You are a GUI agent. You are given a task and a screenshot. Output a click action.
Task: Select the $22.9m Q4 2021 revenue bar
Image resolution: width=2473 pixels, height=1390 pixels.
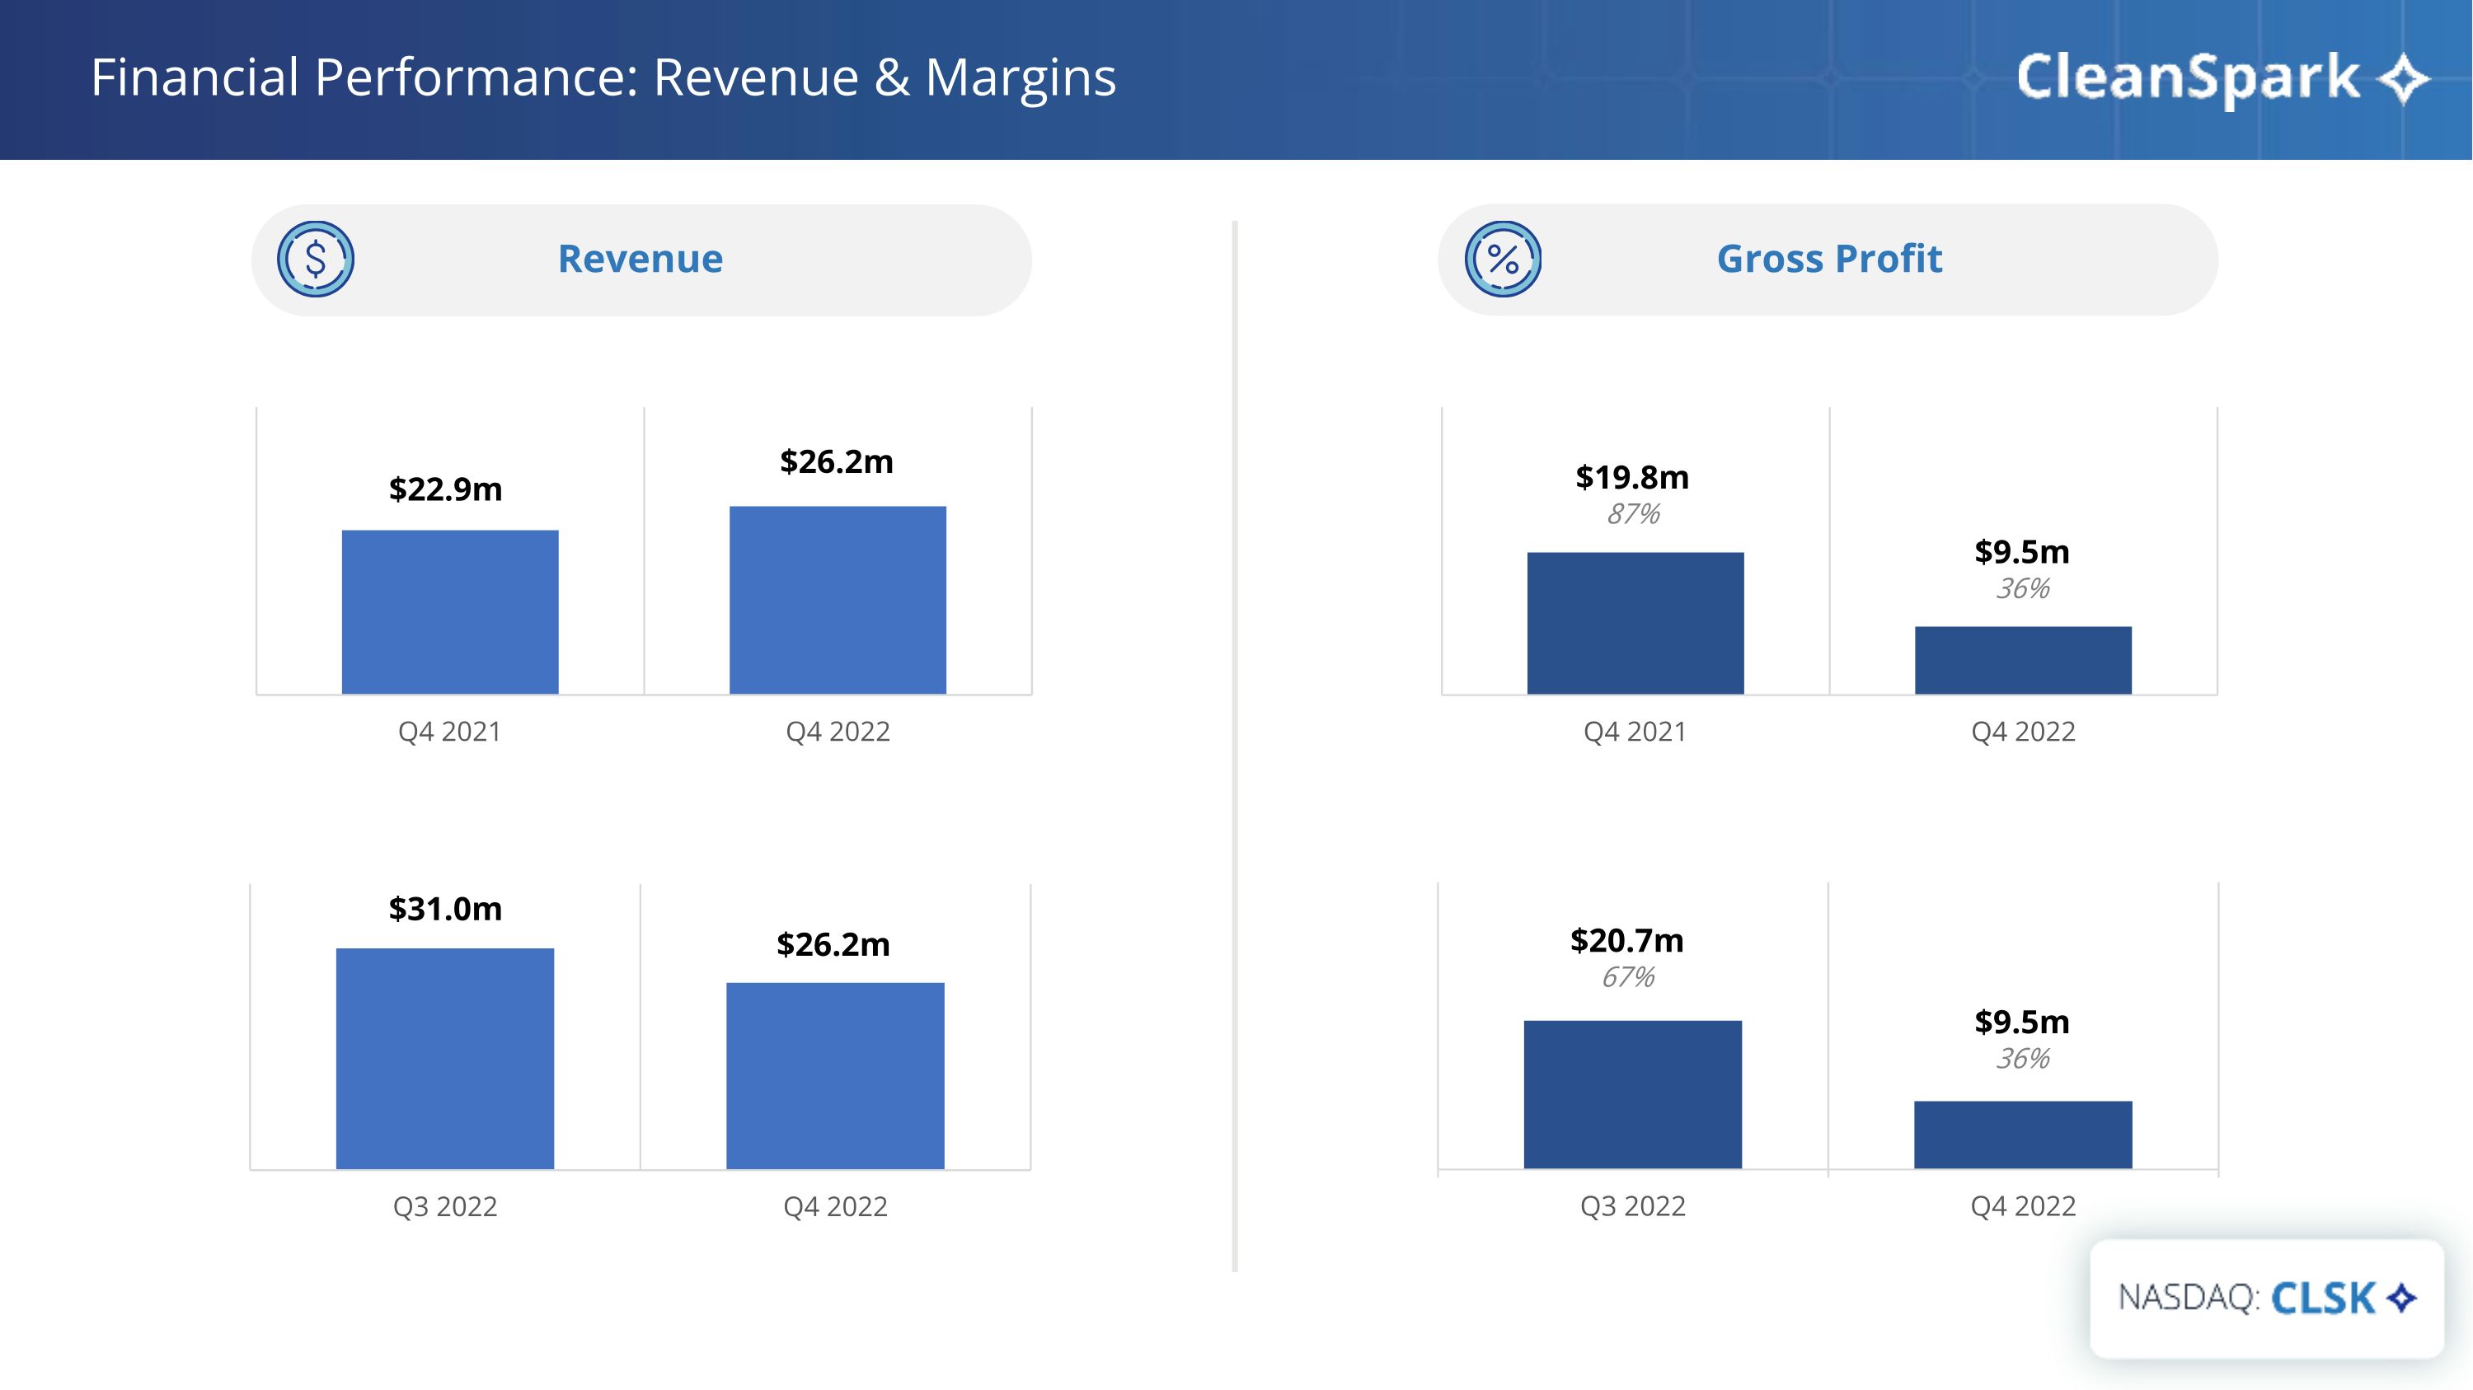(x=449, y=612)
